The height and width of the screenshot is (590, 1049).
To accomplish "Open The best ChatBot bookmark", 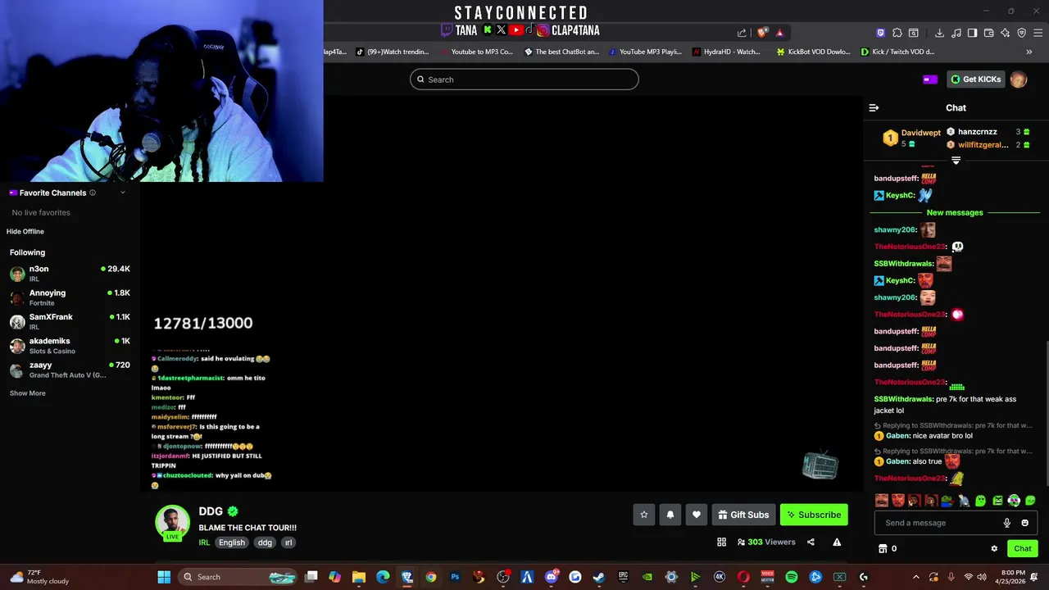I will pos(562,52).
